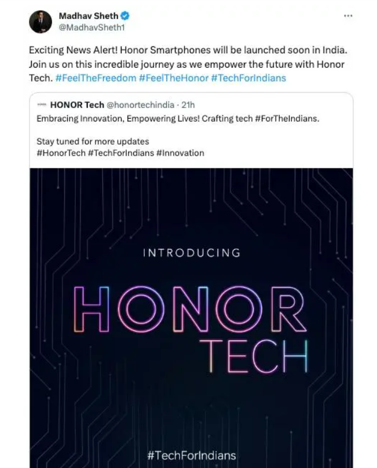The width and height of the screenshot is (377, 468).
Task: Visit the @honortechindia handle
Action: tap(140, 105)
